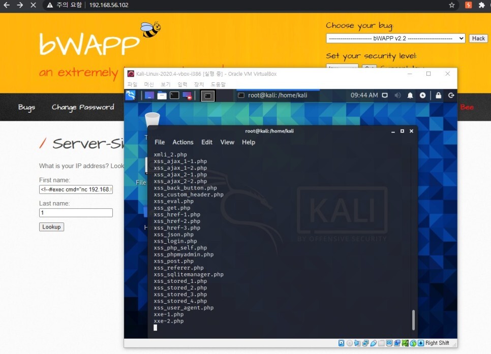Screen dimensions: 491x354
Task: Open the terminal File menu
Action: point(160,142)
